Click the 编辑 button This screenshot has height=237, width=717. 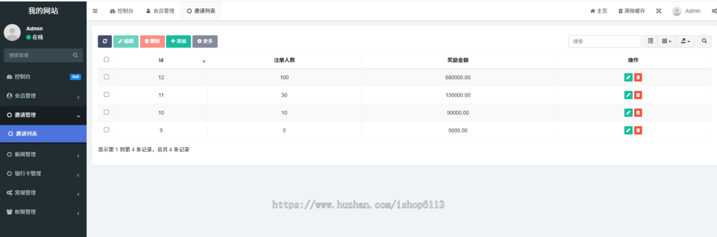click(125, 41)
